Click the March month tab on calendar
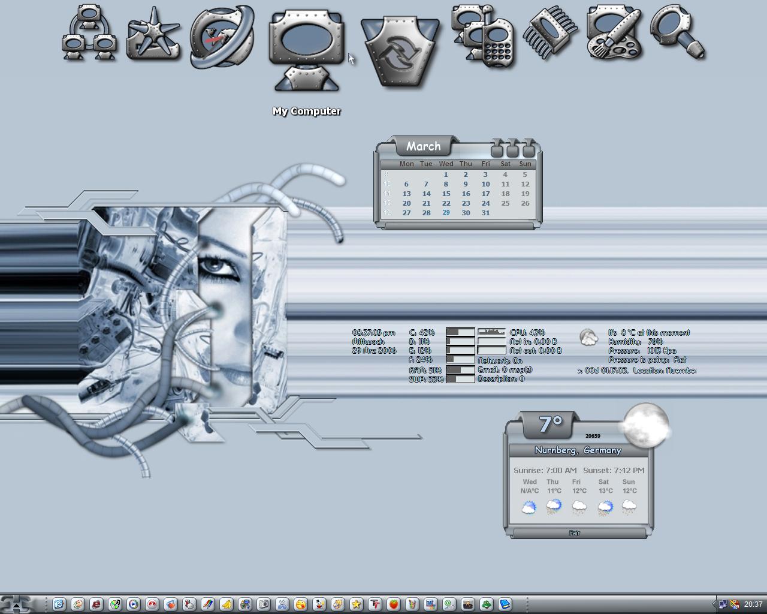Screen dimensions: 767x614 [x=424, y=146]
